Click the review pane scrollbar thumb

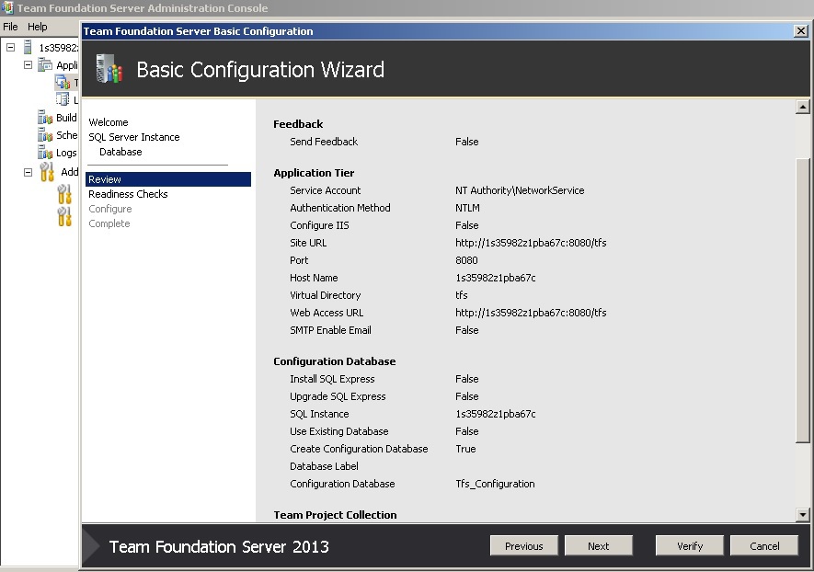pos(803,300)
